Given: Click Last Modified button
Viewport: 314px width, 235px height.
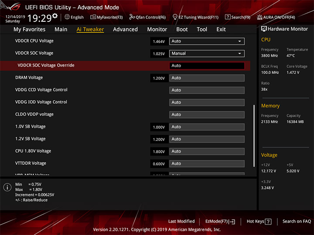Looking at the screenshot, I should point(181,222).
